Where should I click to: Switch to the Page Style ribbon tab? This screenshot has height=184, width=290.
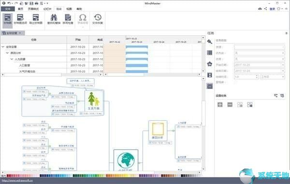33,9
